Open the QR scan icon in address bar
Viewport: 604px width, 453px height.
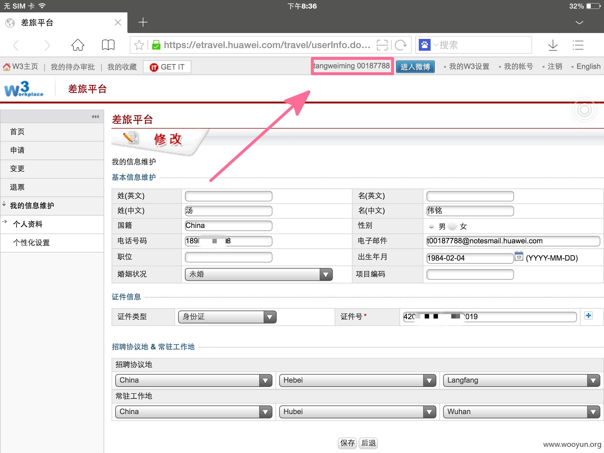point(382,45)
